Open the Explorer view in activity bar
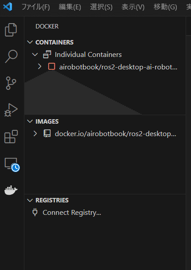 pyautogui.click(x=11, y=30)
